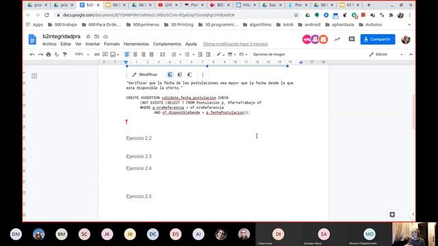Open the Google Docs home icon

(32, 40)
